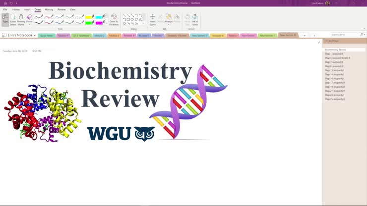Pick the bottom-row black pen
The width and height of the screenshot is (367, 206).
tap(39, 22)
